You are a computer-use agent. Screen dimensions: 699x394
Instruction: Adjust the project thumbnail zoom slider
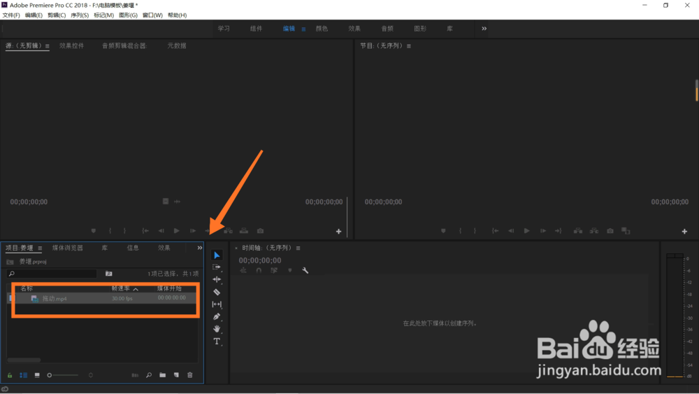tap(62, 375)
